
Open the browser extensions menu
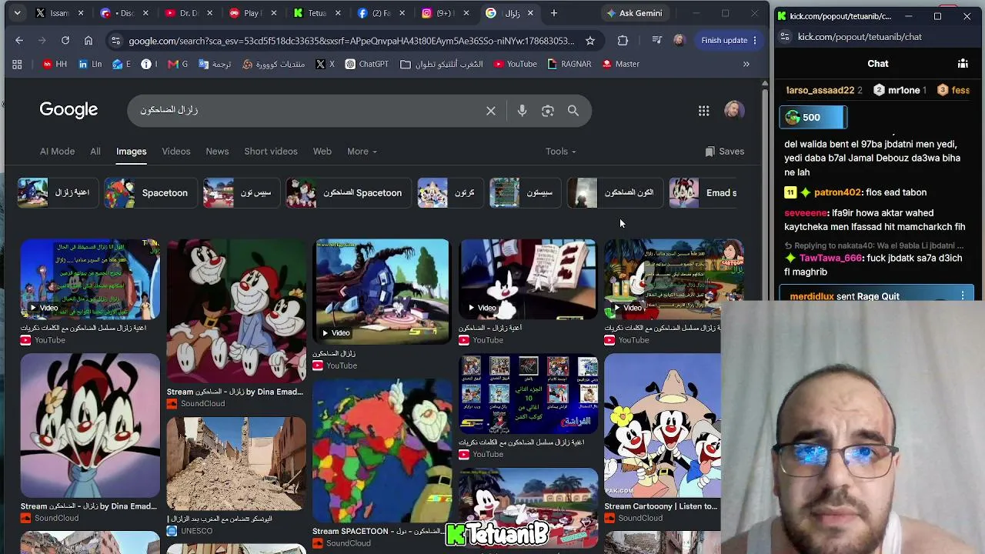coord(623,40)
